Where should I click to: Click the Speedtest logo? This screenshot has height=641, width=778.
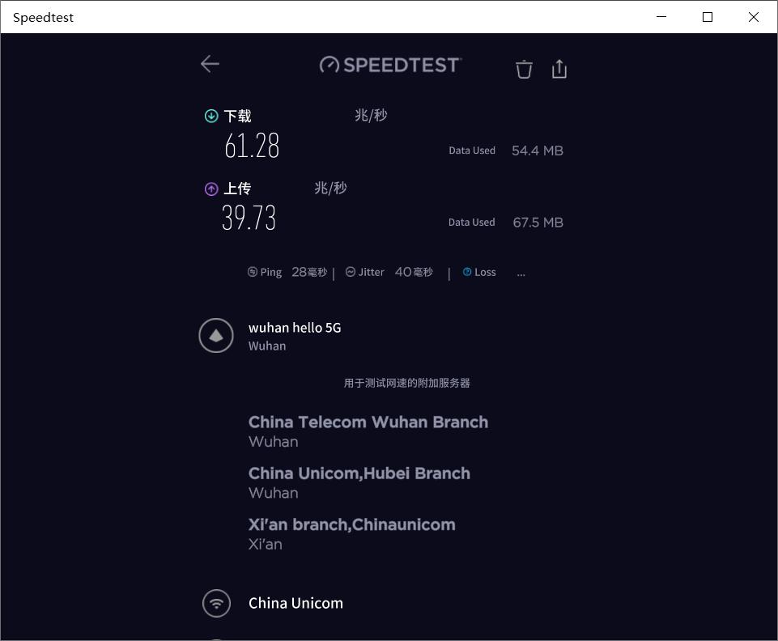click(390, 65)
